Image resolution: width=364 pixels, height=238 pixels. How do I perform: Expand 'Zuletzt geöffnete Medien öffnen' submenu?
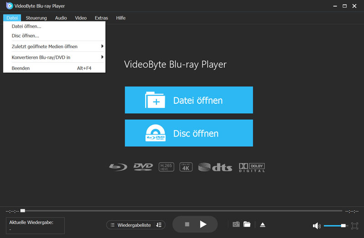54,46
